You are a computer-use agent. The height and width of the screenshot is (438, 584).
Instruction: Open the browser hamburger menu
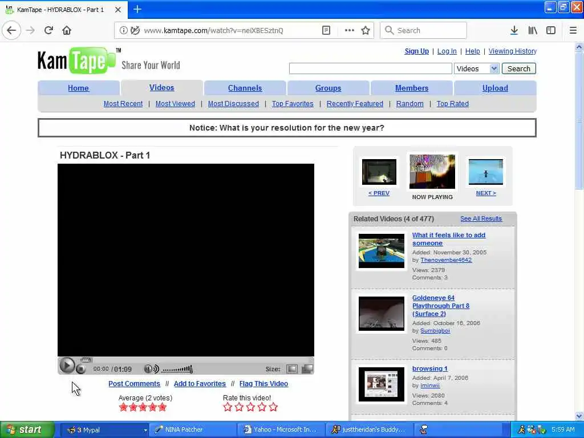click(573, 30)
